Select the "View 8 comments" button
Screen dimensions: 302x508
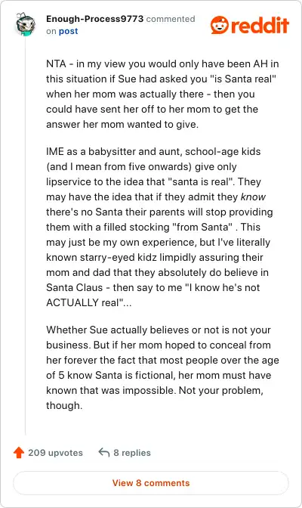(x=151, y=483)
